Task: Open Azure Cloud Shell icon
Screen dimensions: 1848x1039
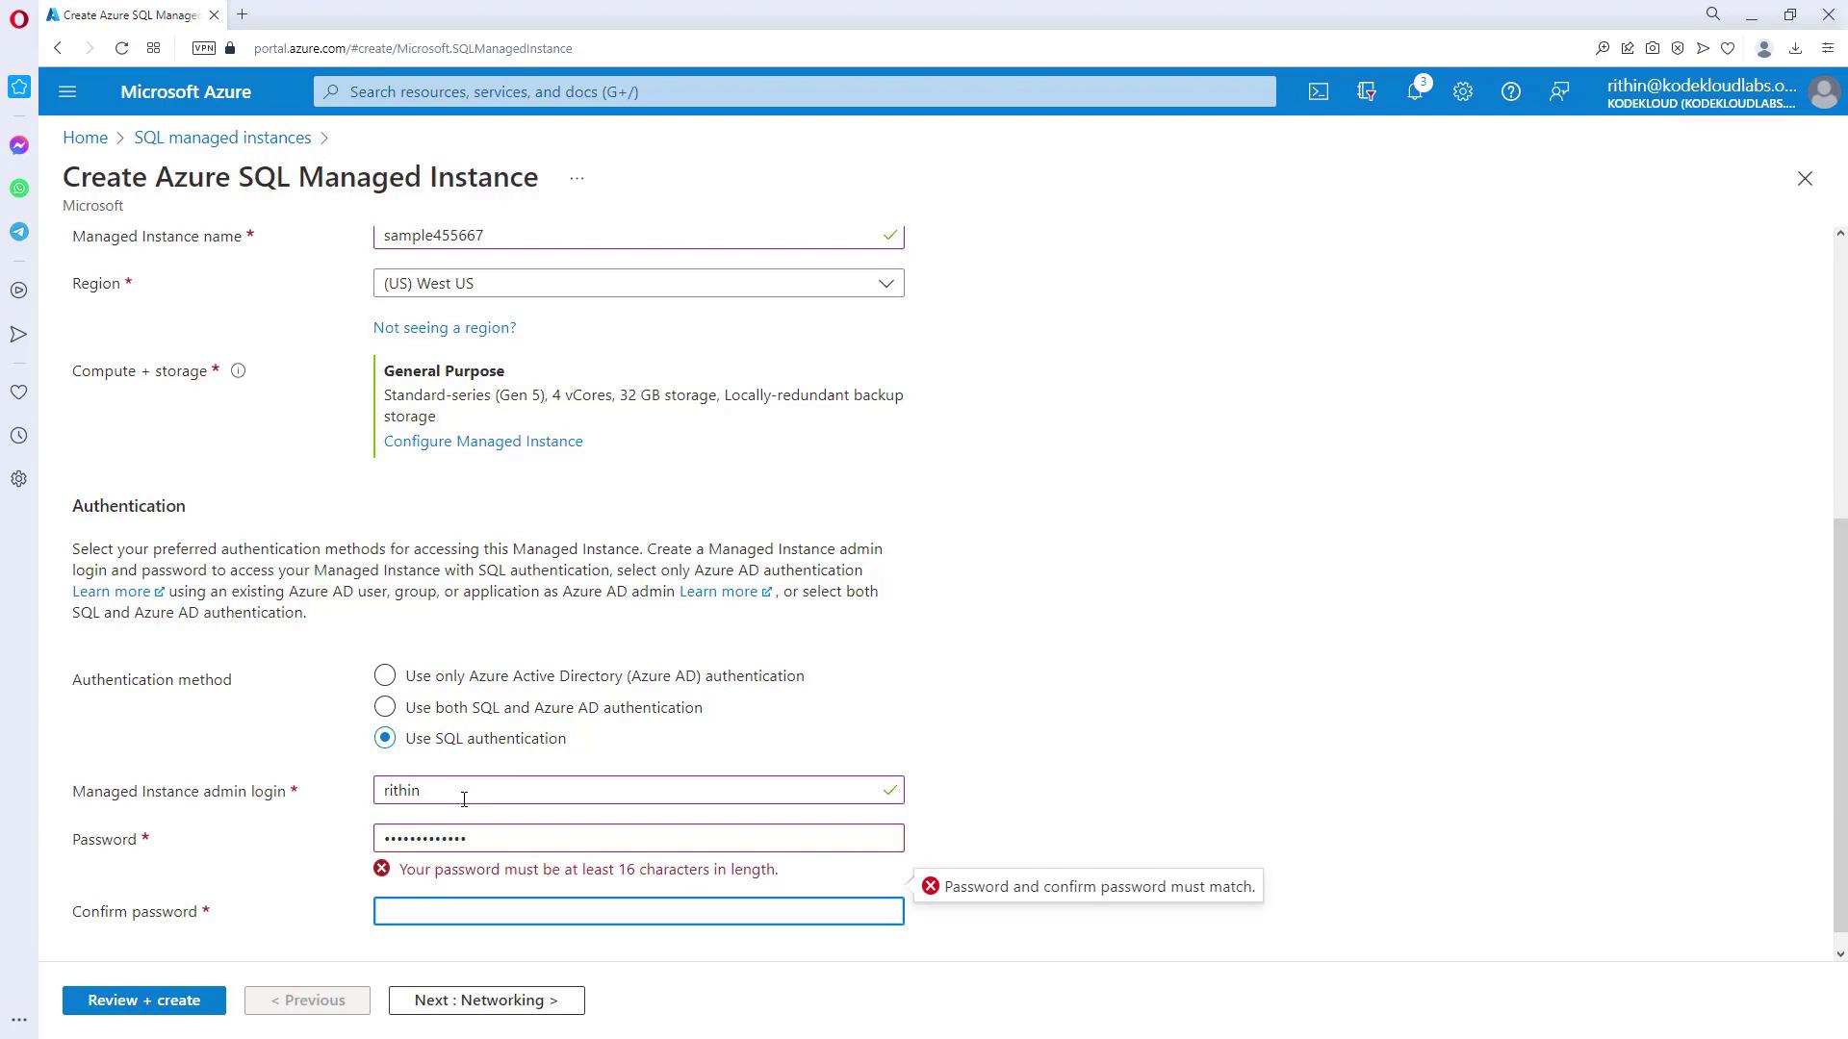Action: click(1318, 92)
